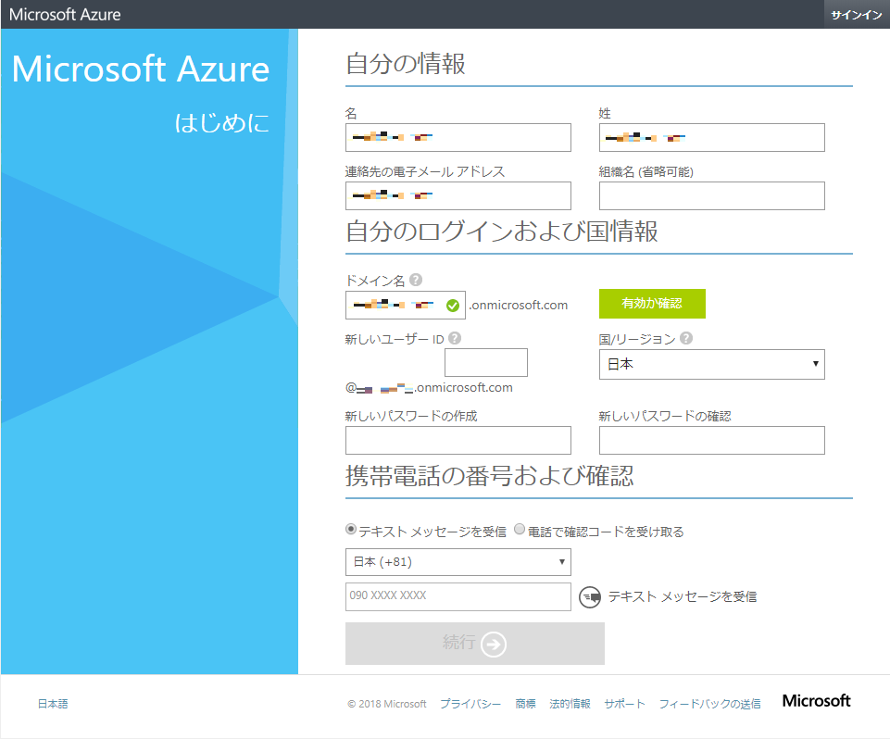The height and width of the screenshot is (739, 890).
Task: Open フィードバックの送信 footer link
Action: [709, 704]
